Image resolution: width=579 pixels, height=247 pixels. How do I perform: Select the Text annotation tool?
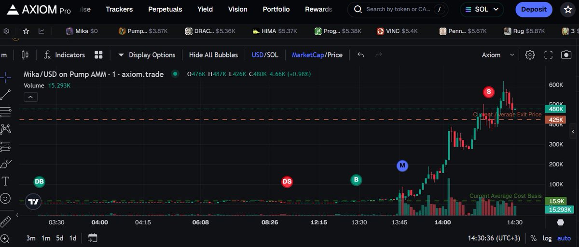click(6, 181)
